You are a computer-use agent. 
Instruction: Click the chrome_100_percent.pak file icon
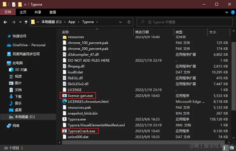coord(65,43)
